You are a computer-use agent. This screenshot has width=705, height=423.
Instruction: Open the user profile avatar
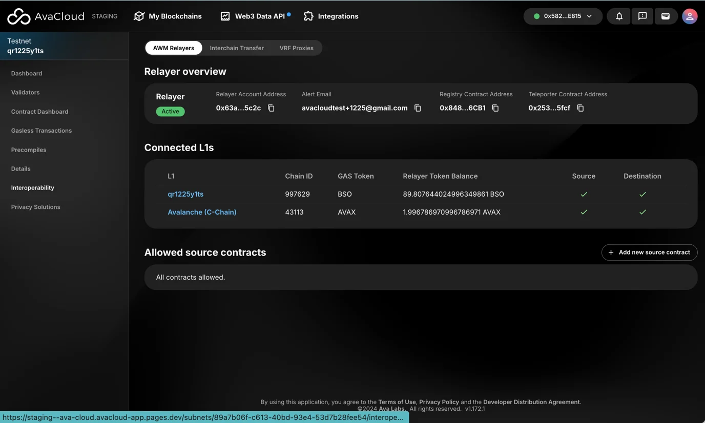pyautogui.click(x=690, y=16)
